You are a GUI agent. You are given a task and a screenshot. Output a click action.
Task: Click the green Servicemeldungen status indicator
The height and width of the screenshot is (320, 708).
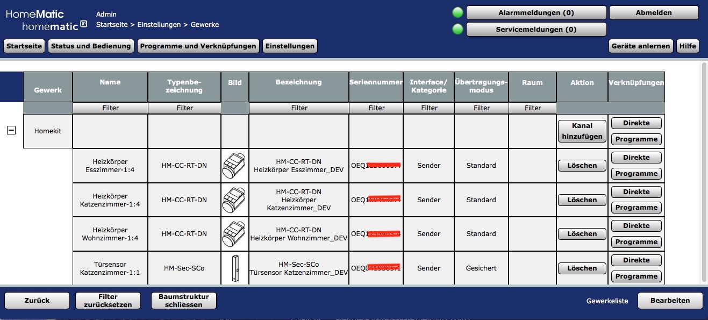[457, 30]
